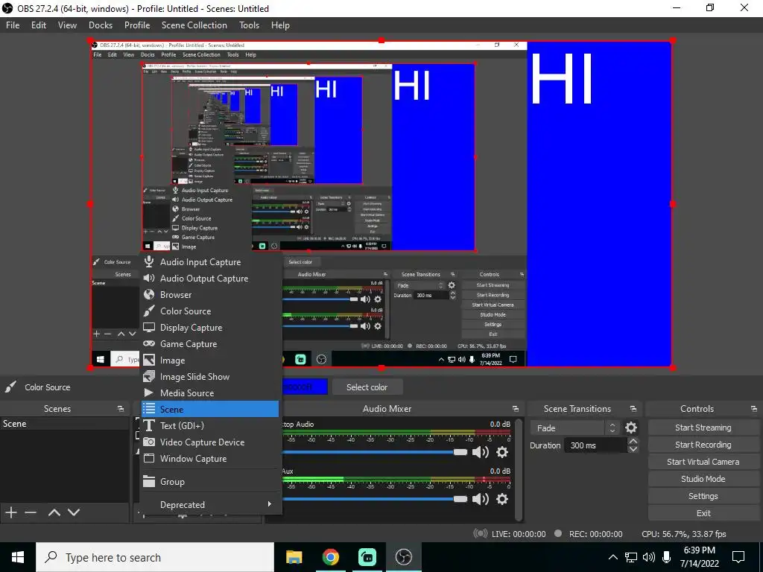
Task: Open the Fade transition dropdown
Action: click(574, 428)
